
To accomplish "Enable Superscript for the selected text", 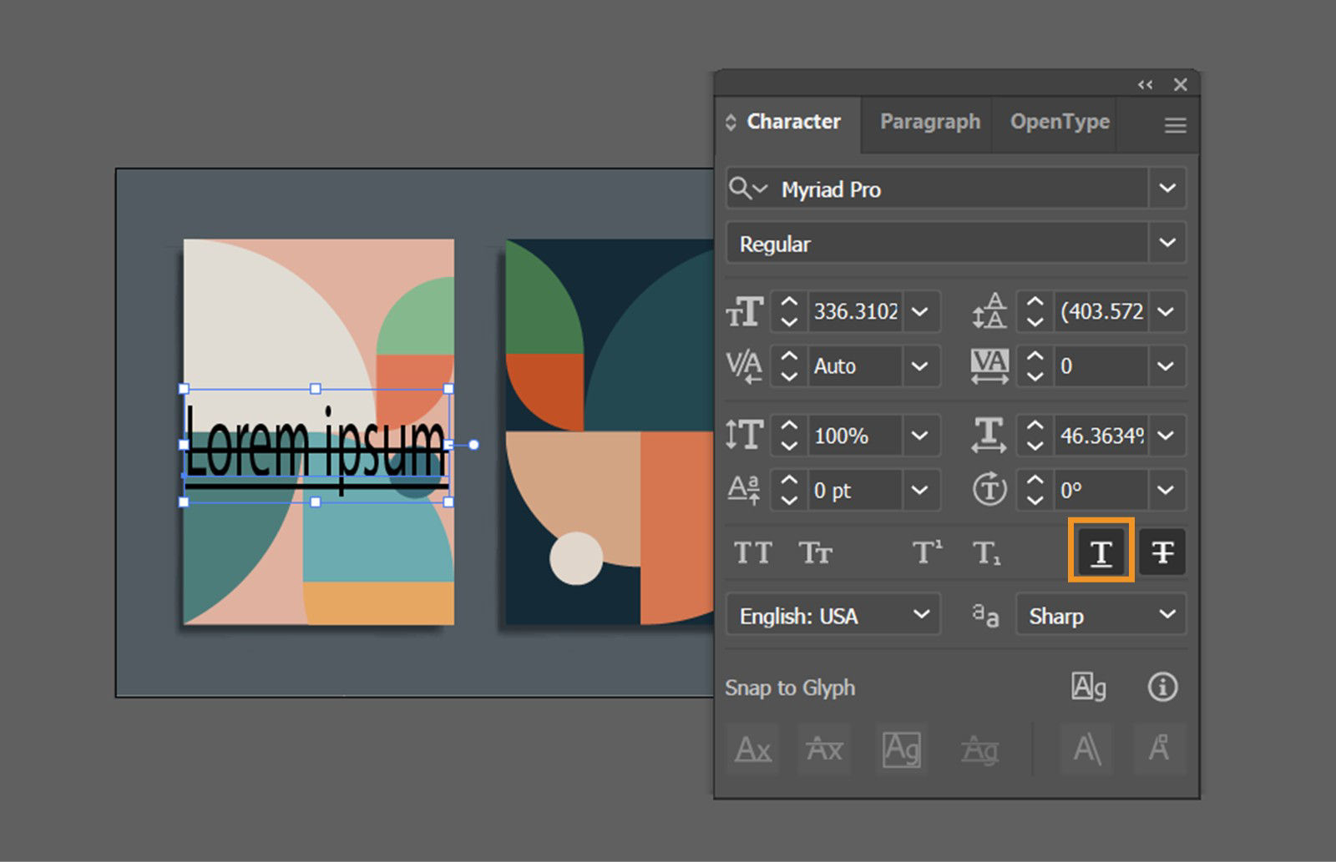I will (x=925, y=552).
